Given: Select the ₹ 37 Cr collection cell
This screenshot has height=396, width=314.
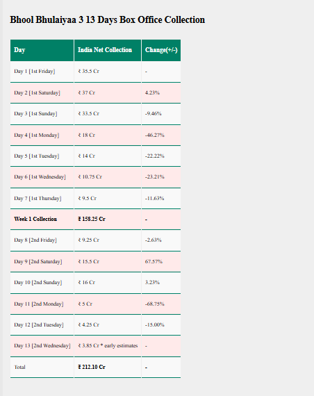Looking at the screenshot, I should pyautogui.click(x=108, y=92).
